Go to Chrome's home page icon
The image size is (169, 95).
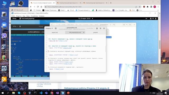click(41, 7)
